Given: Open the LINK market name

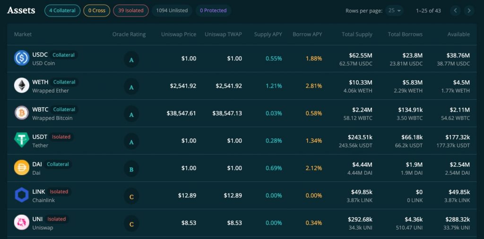Looking at the screenshot, I should point(39,191).
